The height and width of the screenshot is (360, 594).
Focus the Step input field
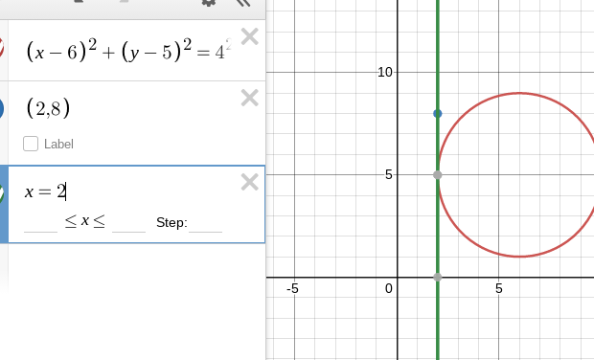coord(205,223)
